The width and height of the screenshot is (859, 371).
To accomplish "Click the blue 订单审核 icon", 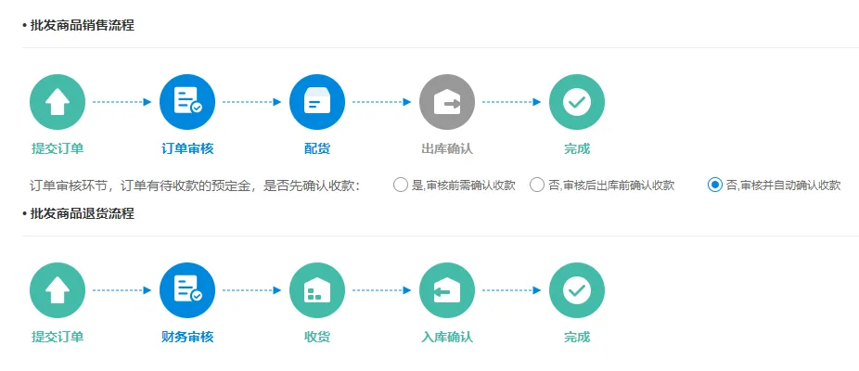I will click(x=187, y=102).
